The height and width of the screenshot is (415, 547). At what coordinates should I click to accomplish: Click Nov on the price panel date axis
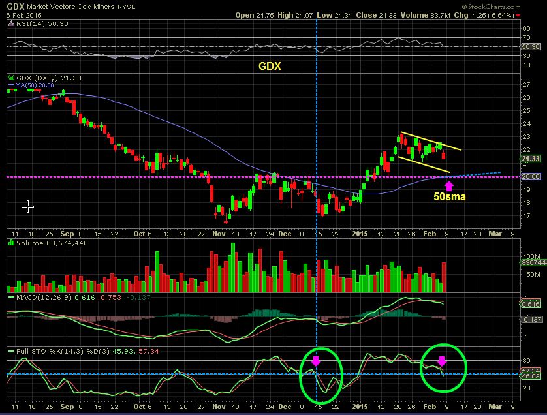(x=219, y=234)
